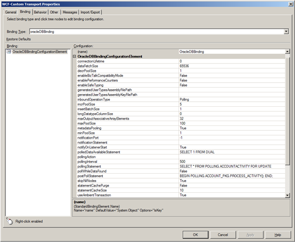The width and height of the screenshot is (295, 242).
Task: Click the right-click enabled mouse icon
Action: [x=10, y=221]
